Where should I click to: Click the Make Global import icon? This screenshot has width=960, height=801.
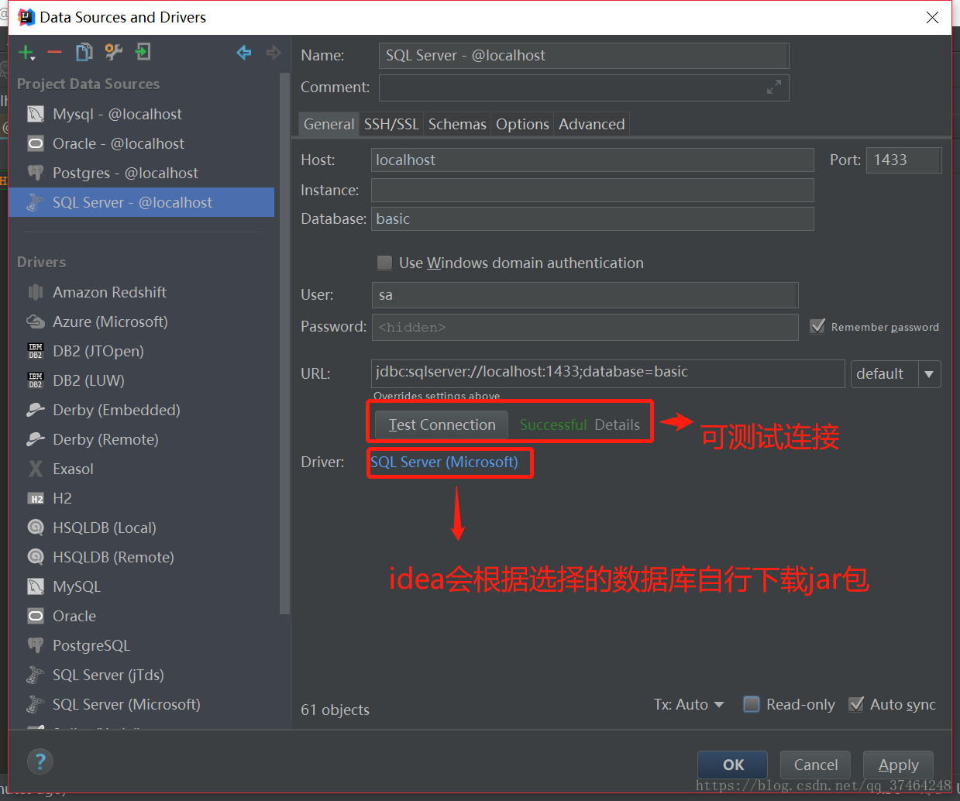pyautogui.click(x=143, y=53)
